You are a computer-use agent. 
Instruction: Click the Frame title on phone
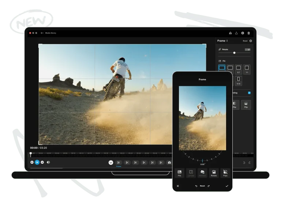[x=202, y=79]
